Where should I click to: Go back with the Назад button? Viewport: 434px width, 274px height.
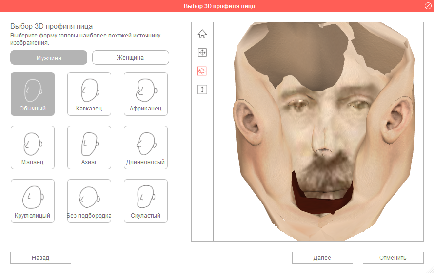(x=40, y=258)
